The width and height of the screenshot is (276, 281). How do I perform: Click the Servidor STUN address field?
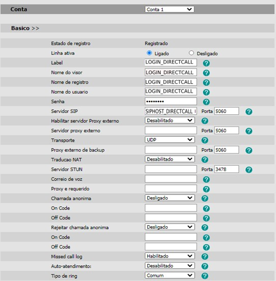click(171, 169)
